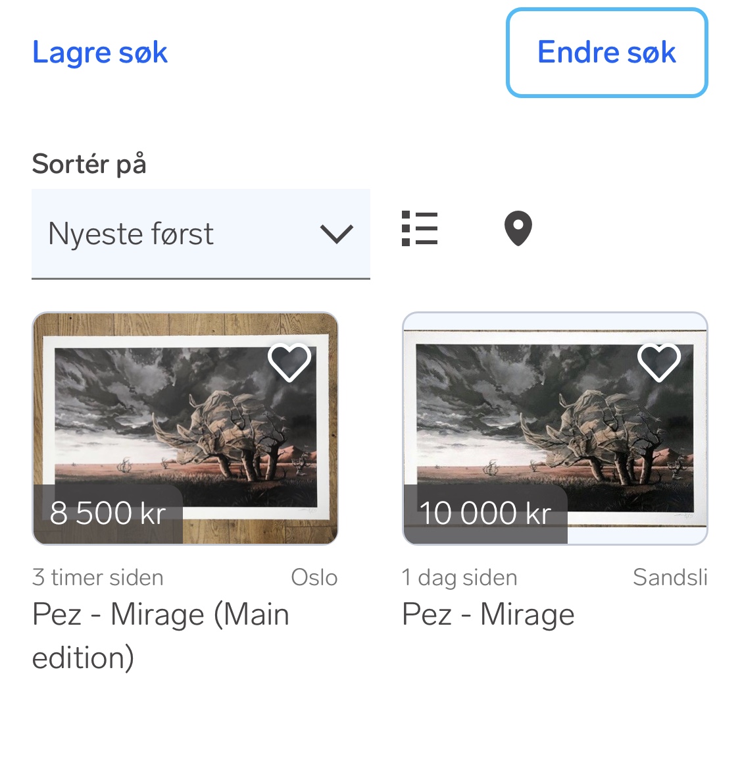Click the Sortér på label
This screenshot has height=784, width=740.
(x=89, y=164)
